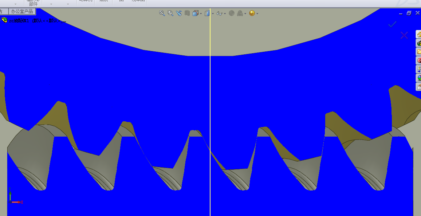Image resolution: width=421 pixels, height=216 pixels.
Task: Restore down the document window
Action: click(409, 13)
